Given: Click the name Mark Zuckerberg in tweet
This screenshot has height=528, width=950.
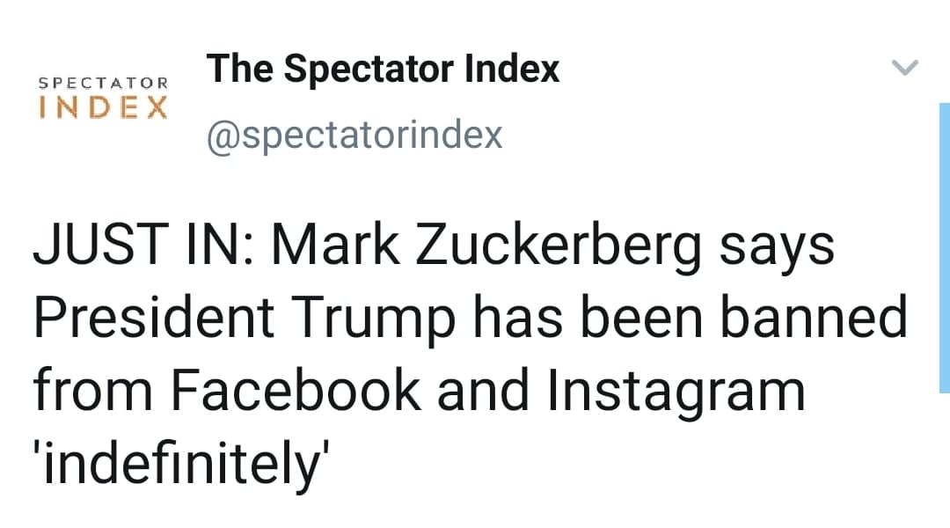Looking at the screenshot, I should click(x=486, y=246).
